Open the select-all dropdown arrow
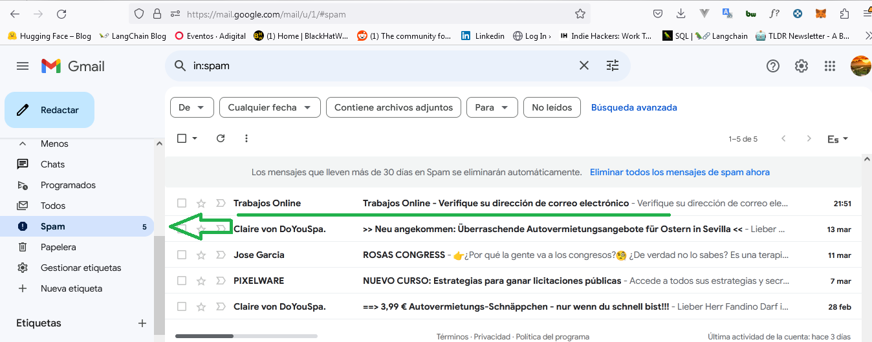872x342 pixels. (x=195, y=138)
